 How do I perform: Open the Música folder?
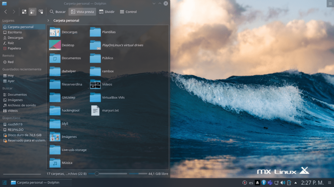(55, 163)
